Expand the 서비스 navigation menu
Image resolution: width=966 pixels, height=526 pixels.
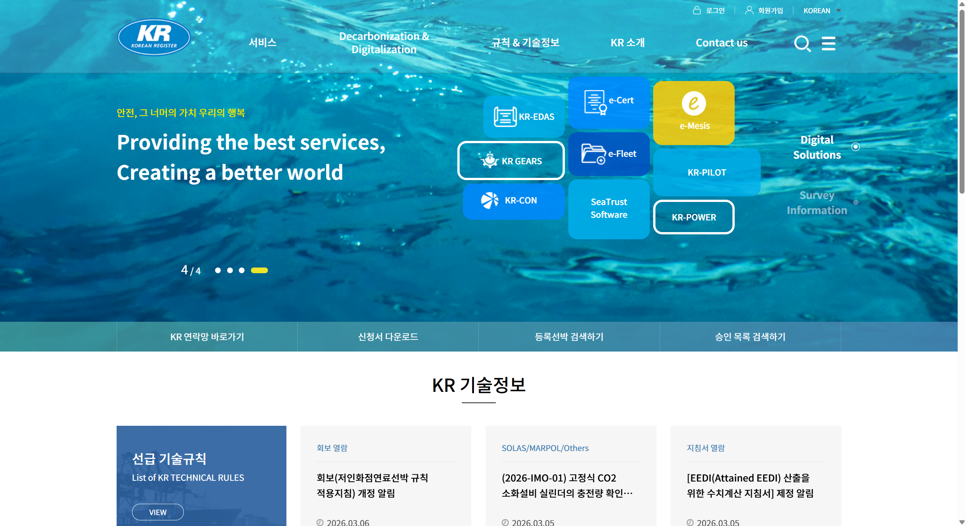click(x=262, y=43)
